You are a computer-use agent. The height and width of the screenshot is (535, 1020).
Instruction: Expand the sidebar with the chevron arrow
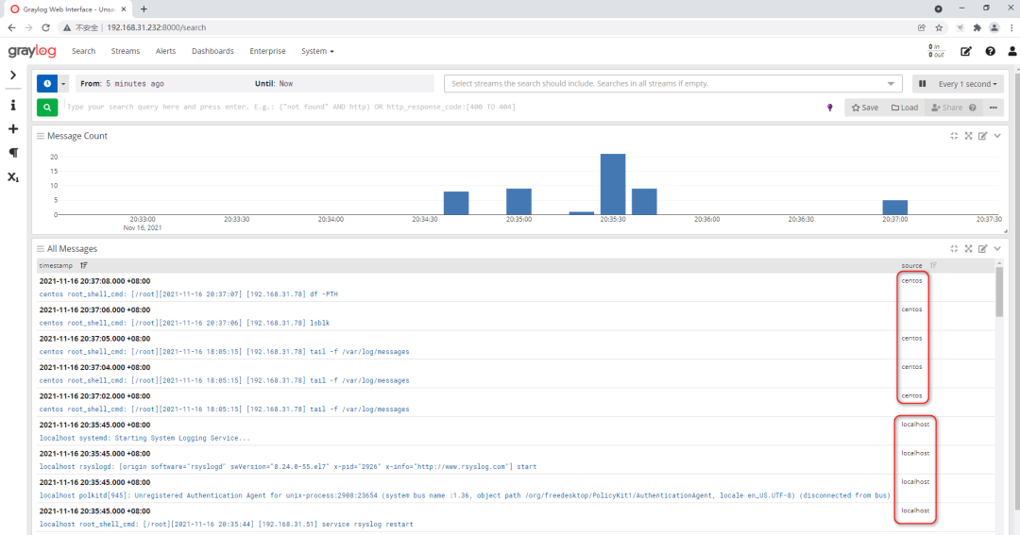[13, 75]
